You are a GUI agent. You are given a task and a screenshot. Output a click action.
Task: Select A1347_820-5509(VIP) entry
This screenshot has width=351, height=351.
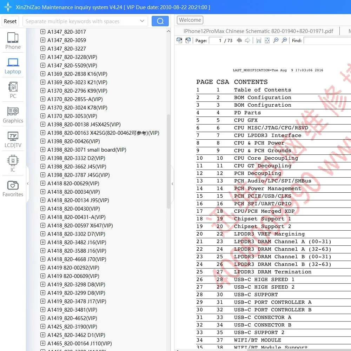tap(72, 66)
